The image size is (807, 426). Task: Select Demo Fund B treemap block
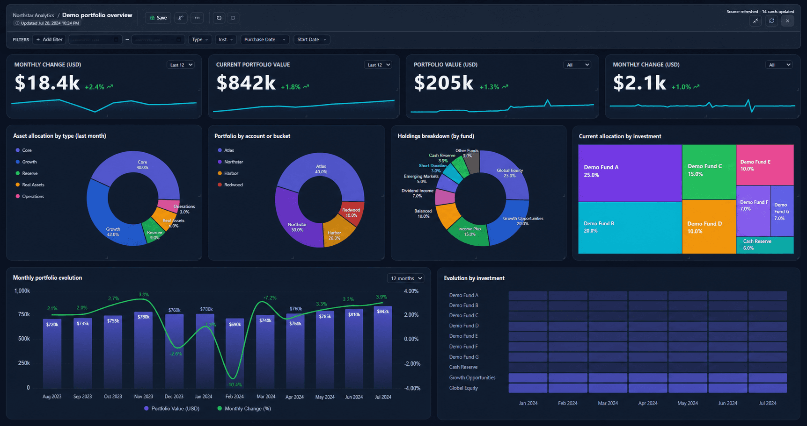[630, 228]
